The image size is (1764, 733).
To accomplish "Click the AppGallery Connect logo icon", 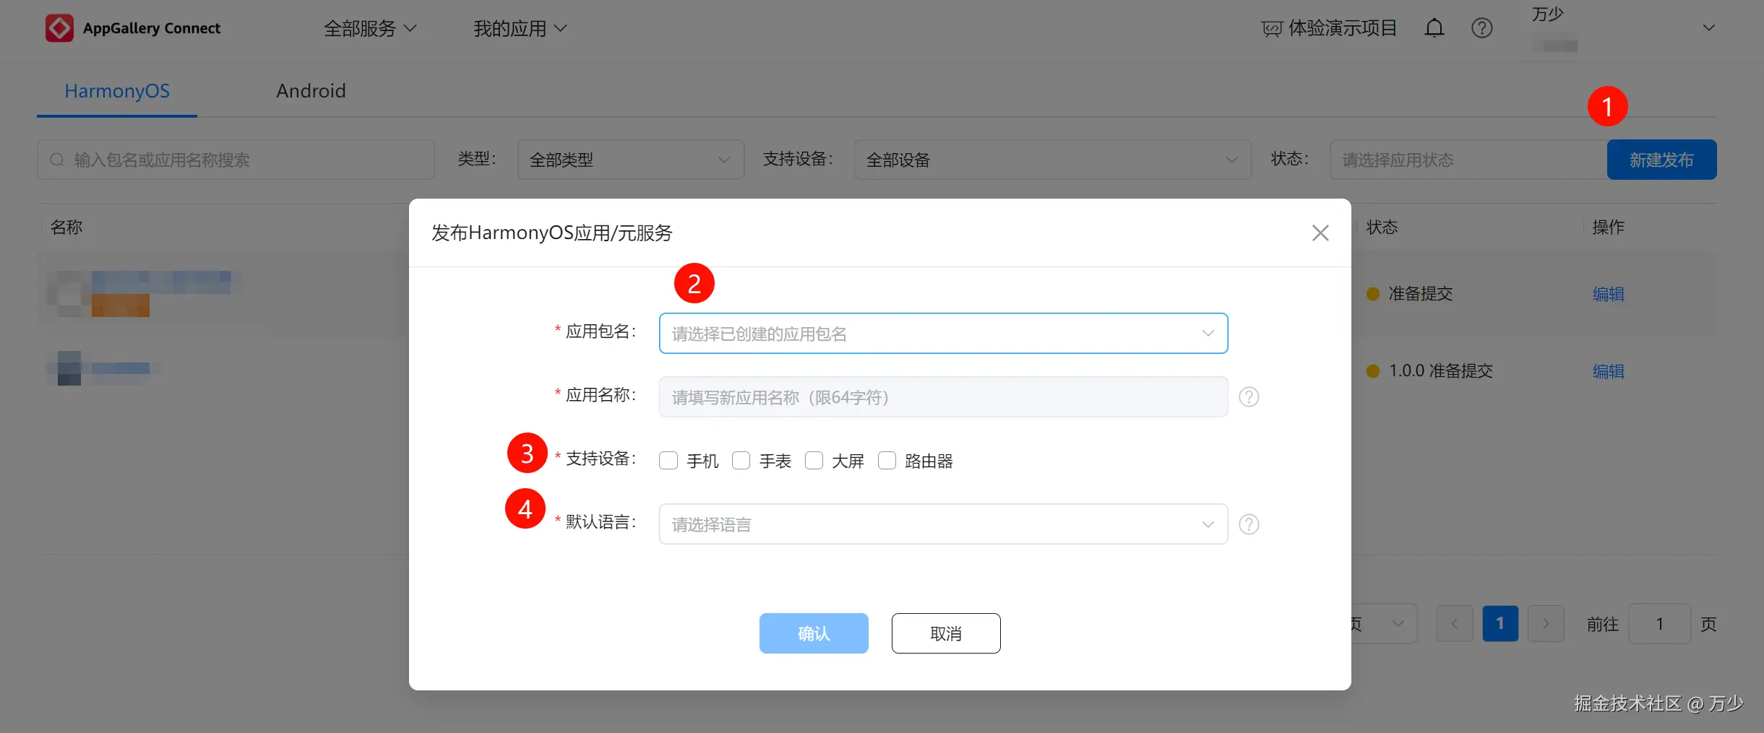I will pyautogui.click(x=59, y=28).
